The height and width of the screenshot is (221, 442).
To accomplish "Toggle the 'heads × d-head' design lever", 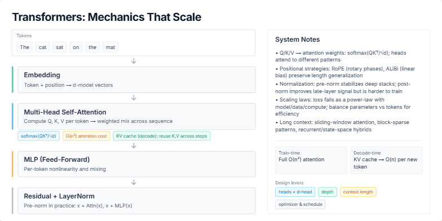I will click(x=295, y=192).
